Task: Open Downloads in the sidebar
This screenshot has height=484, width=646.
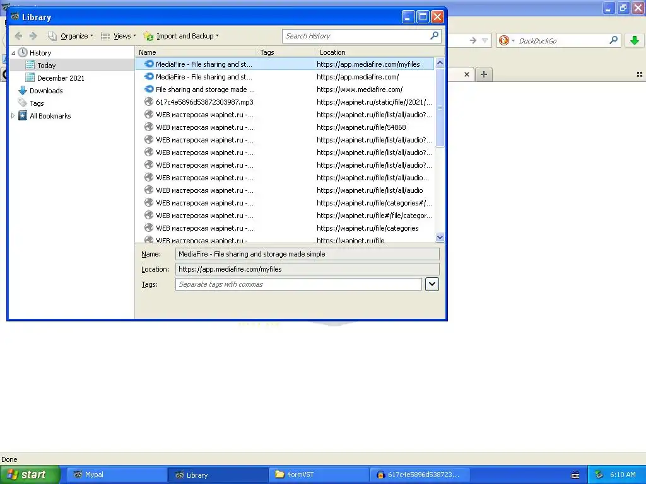Action: pos(46,91)
